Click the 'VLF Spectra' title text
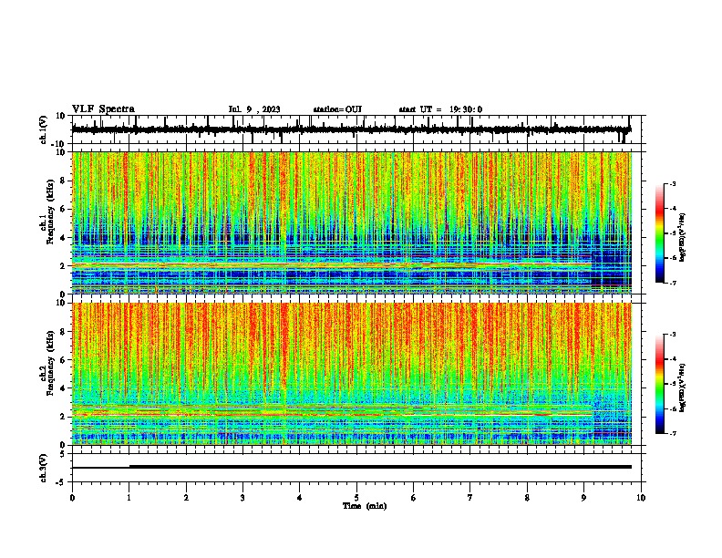 coord(103,109)
